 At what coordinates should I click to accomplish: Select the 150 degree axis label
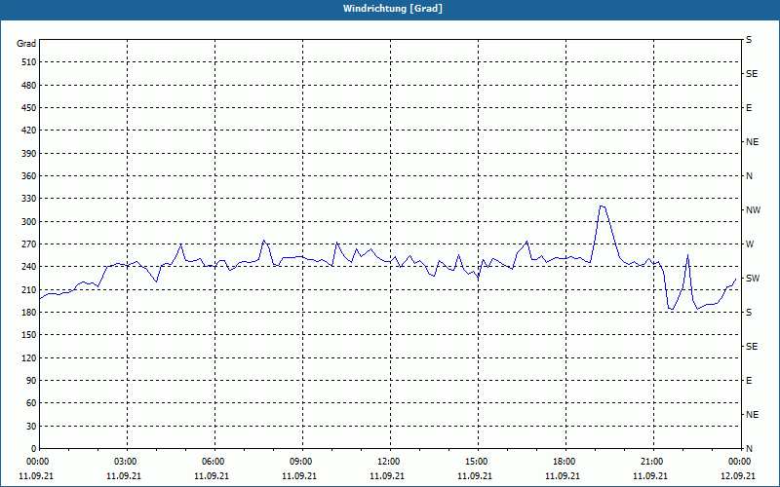(x=29, y=335)
